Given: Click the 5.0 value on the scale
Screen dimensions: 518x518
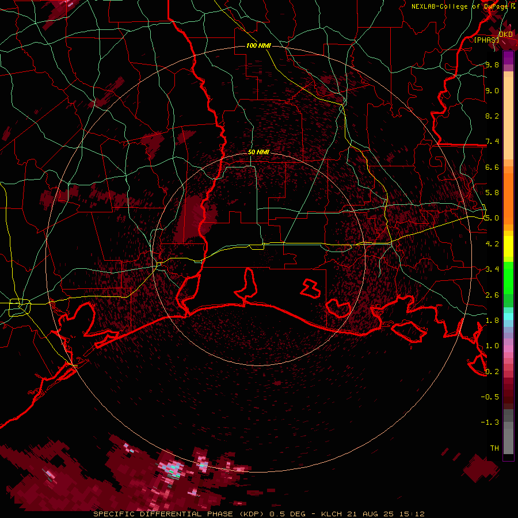Looking at the screenshot, I should coord(492,218).
